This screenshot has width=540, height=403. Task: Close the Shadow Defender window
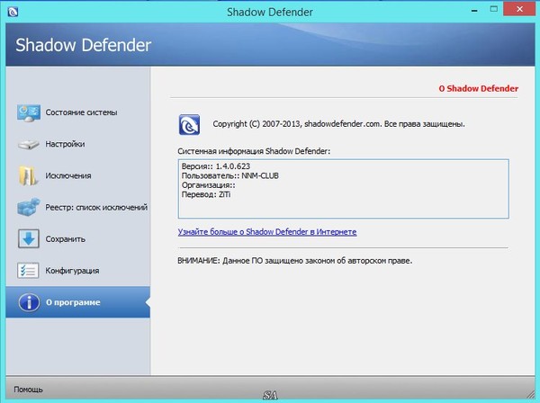pyautogui.click(x=519, y=9)
